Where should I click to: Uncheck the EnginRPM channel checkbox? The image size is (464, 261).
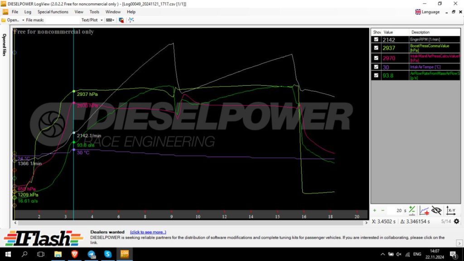pos(376,39)
